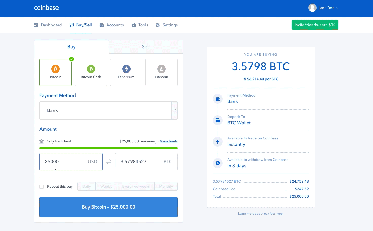Focus the BTC amount input field
Screen dimensions: 373x231
(x=146, y=162)
